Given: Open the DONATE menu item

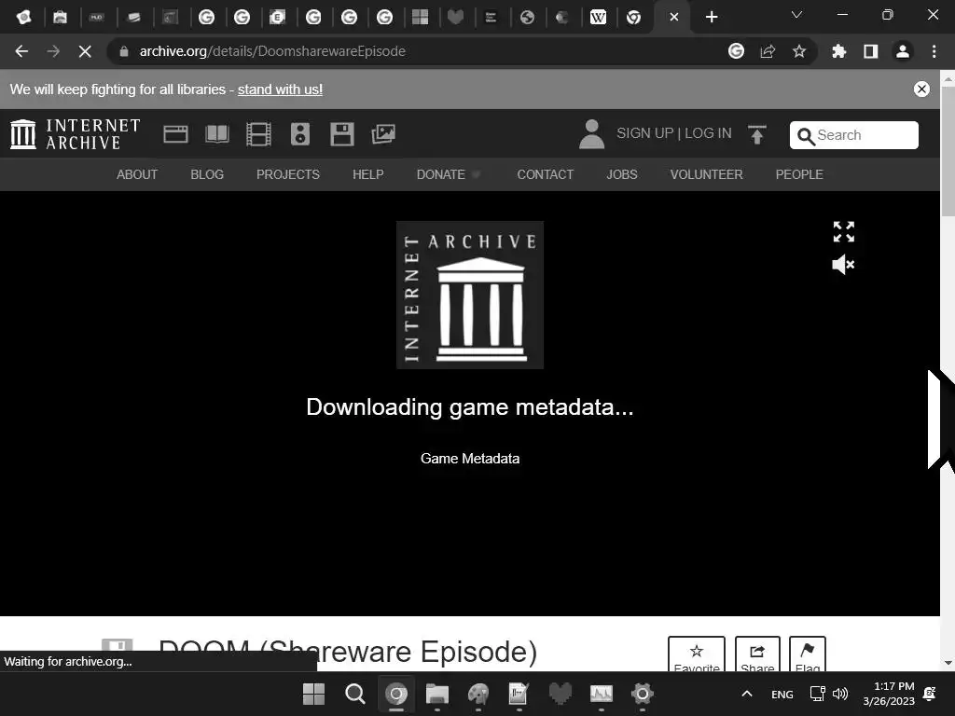Looking at the screenshot, I should (441, 174).
